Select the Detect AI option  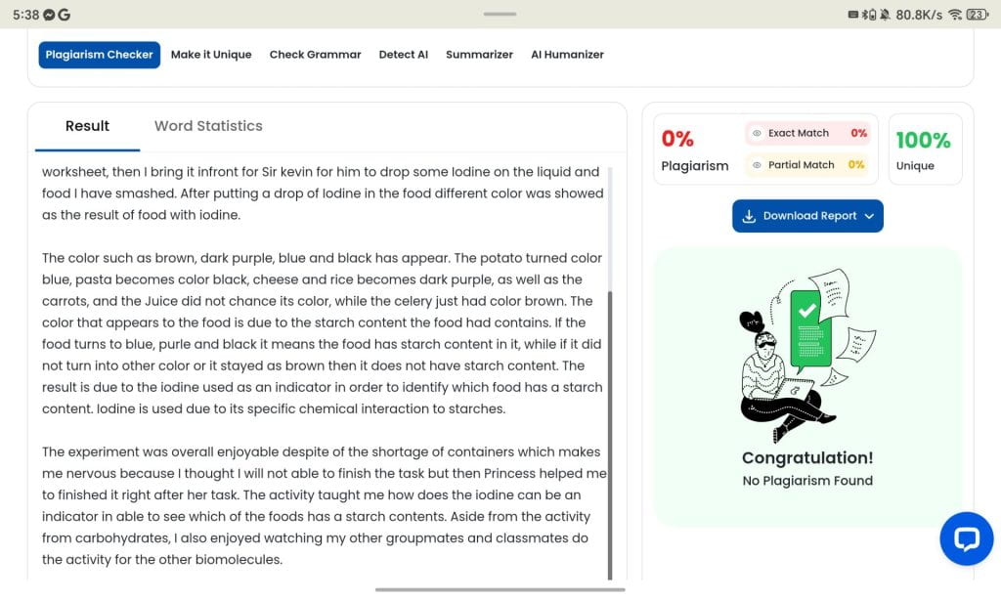point(403,55)
